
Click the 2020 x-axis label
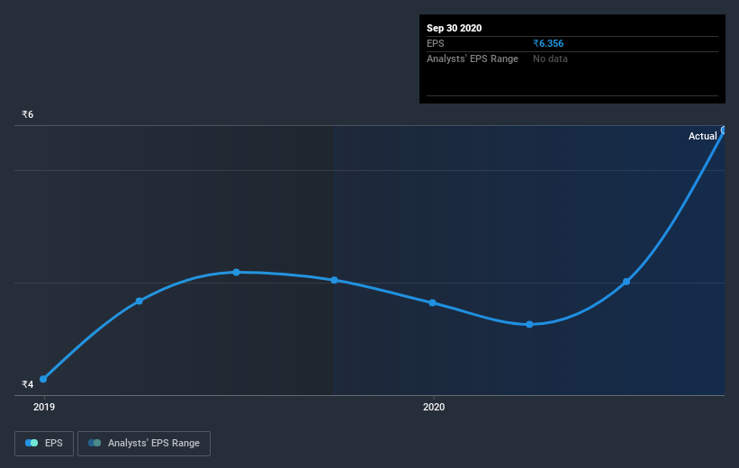434,407
